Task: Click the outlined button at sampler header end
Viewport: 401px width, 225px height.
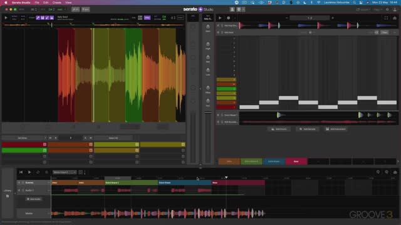Action: tap(180, 17)
